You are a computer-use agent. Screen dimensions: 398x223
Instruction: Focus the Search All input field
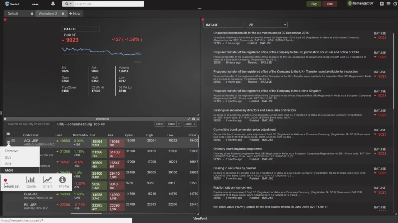pyautogui.click(x=109, y=4)
